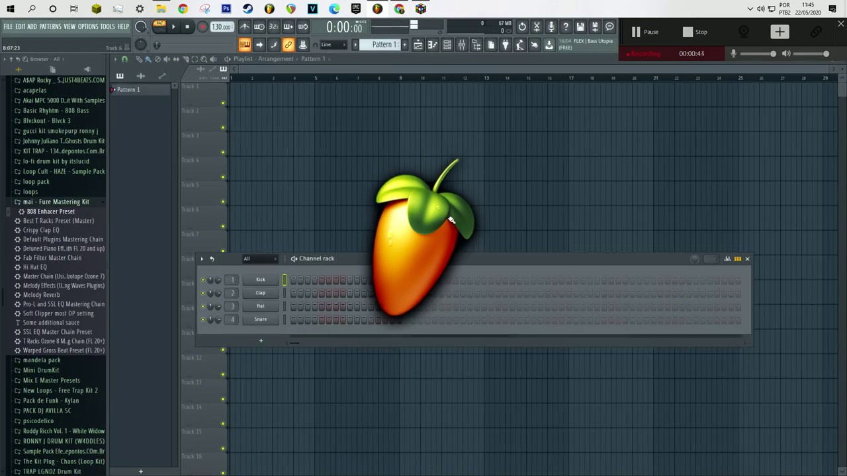Click the undo history circular arrow icon

(x=522, y=26)
